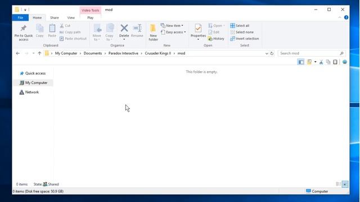Viewport: 360px width, 202px height.
Task: Open the Copy to menu
Action: 109,33
